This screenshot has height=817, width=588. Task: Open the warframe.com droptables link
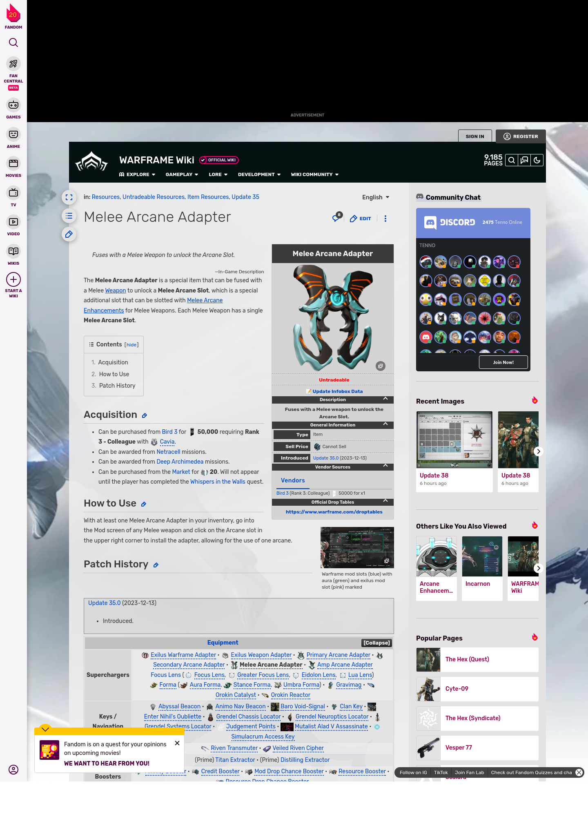click(334, 512)
